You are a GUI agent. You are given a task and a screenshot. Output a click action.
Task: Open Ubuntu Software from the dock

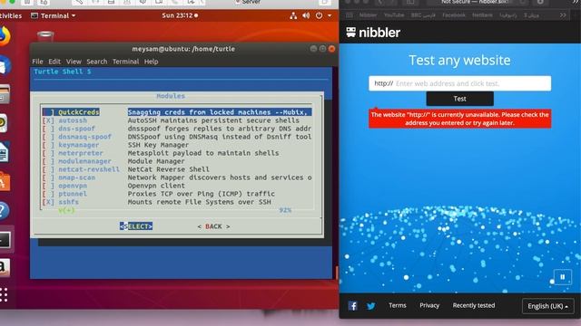(5, 181)
